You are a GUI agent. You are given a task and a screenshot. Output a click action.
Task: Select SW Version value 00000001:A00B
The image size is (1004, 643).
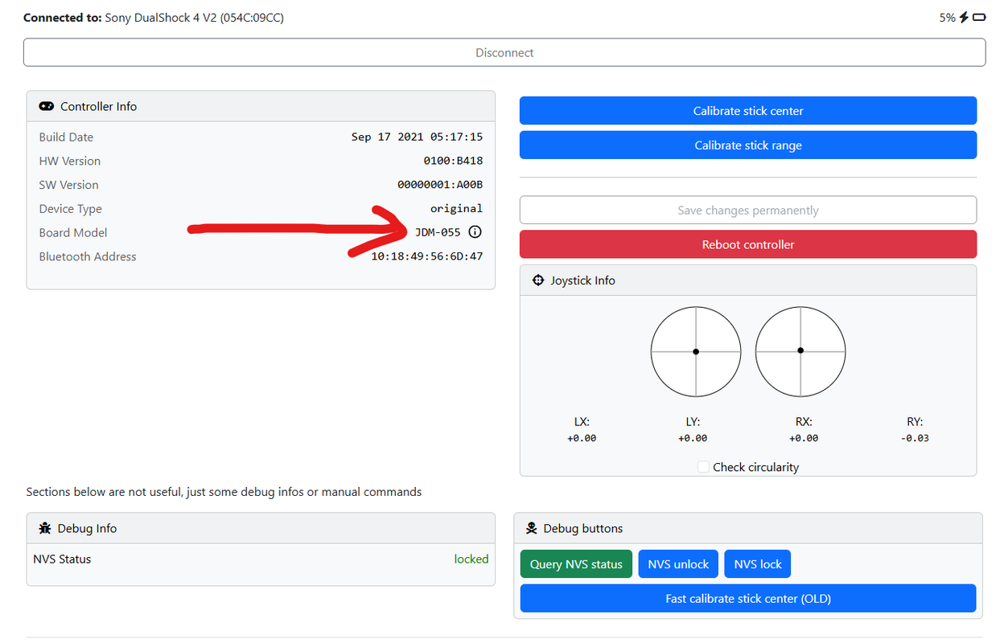click(x=440, y=185)
